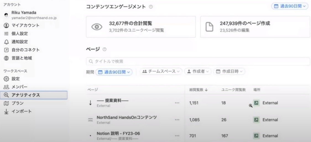Click the globe icon for 言語と地域
This screenshot has width=311, height=142.
(x=6, y=58)
